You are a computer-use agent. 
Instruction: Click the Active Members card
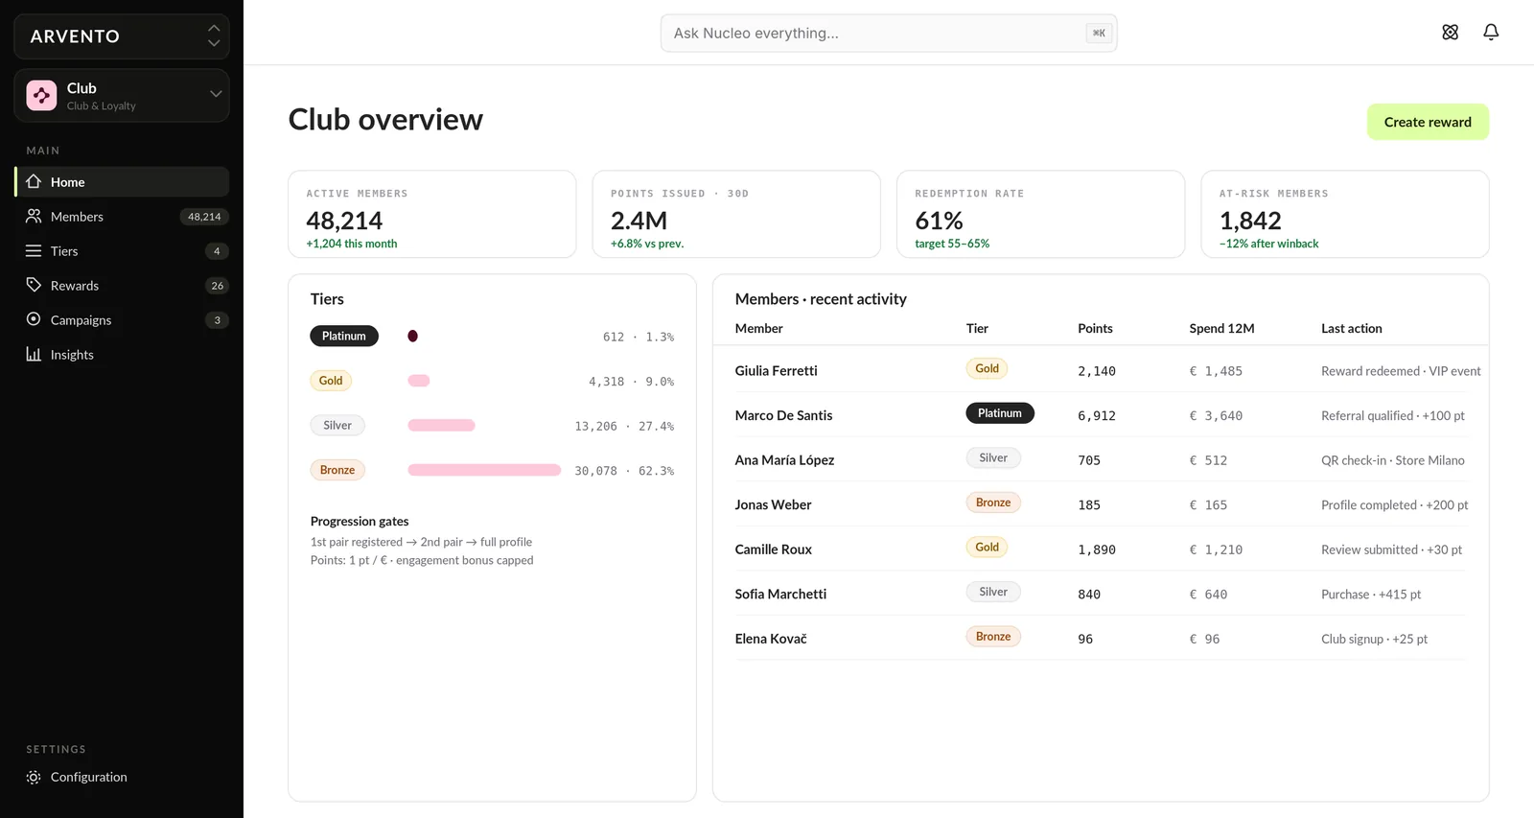point(432,214)
